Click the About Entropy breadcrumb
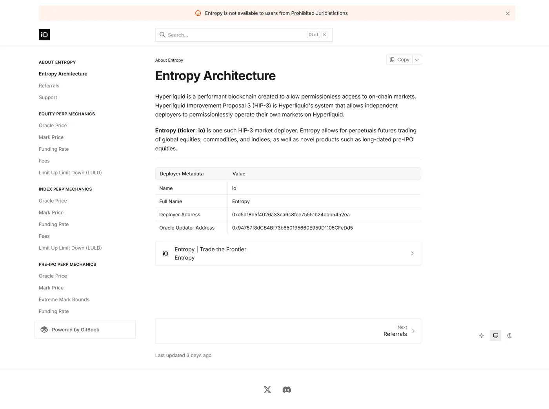The width and height of the screenshot is (549, 409). pyautogui.click(x=169, y=60)
